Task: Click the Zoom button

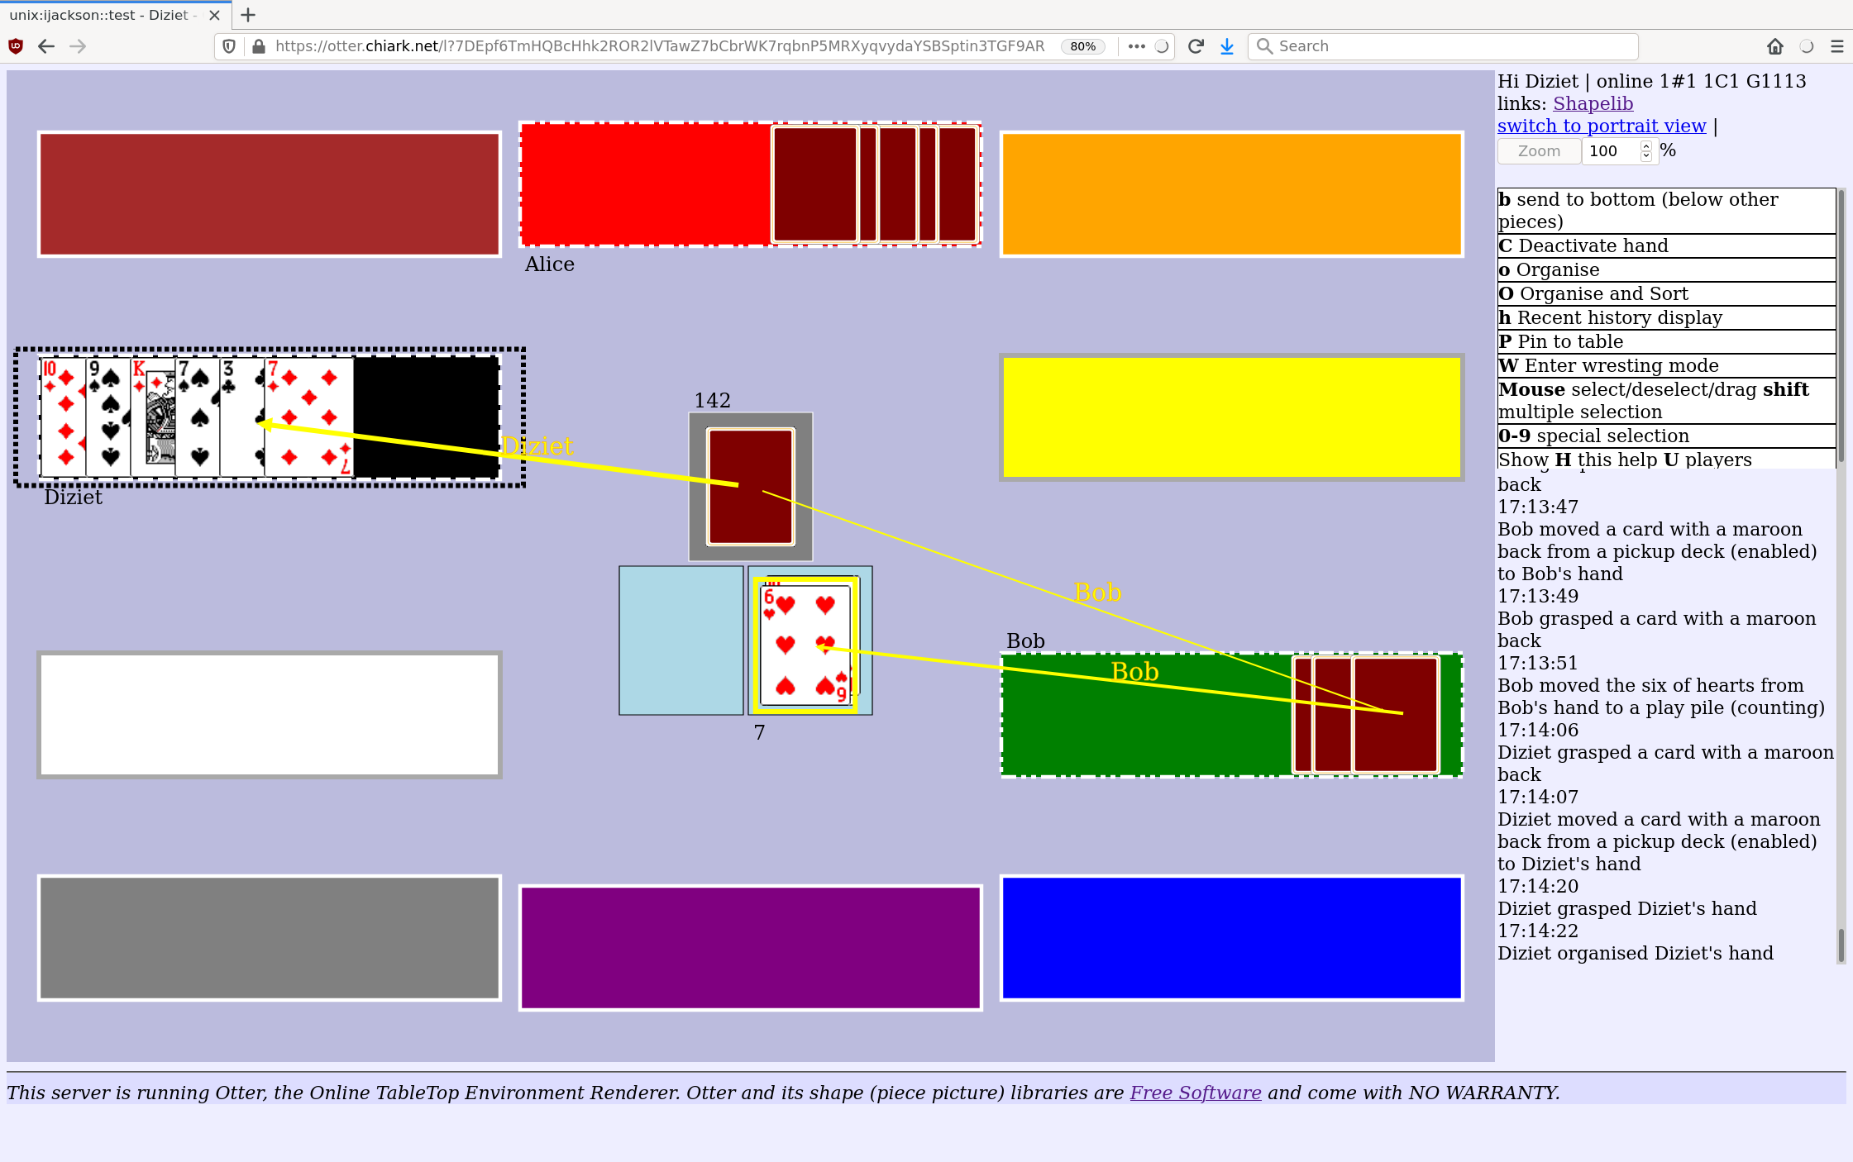Action: pyautogui.click(x=1539, y=151)
